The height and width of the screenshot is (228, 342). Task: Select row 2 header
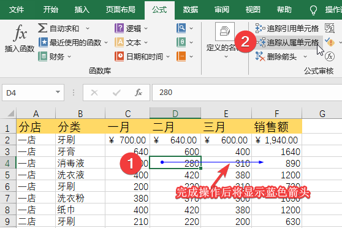(x=7, y=140)
